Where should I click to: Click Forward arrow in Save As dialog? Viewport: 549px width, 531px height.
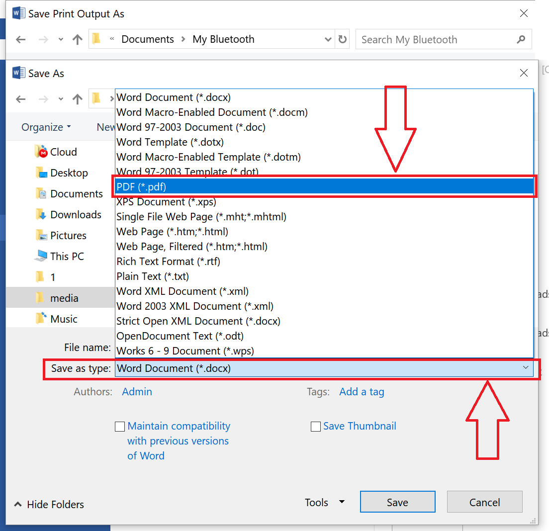point(43,99)
